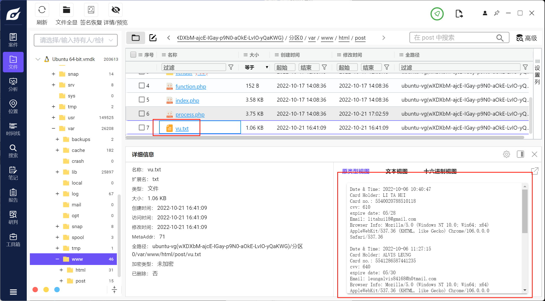The height and width of the screenshot is (301, 545).
Task: Open 高级 advanced search
Action: (x=526, y=38)
